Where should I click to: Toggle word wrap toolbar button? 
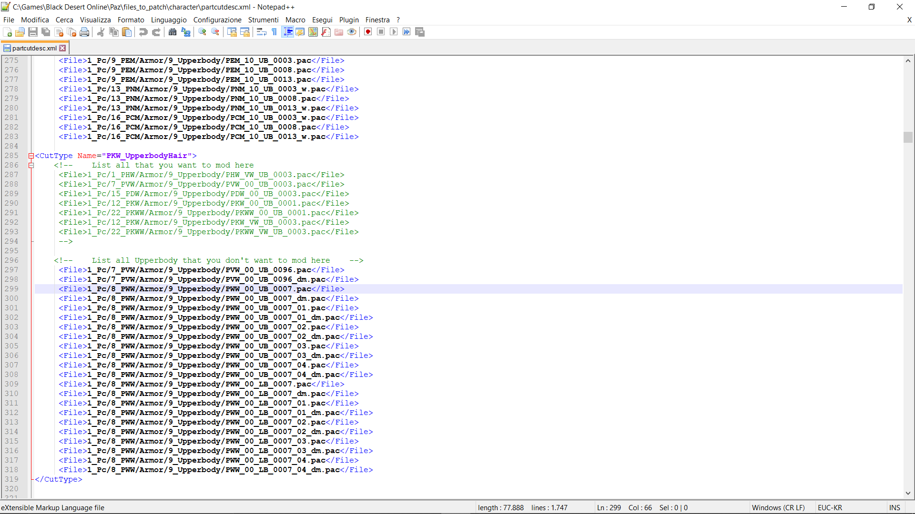point(261,32)
